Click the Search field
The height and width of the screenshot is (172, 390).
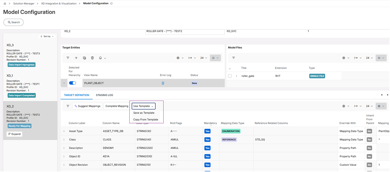(x=14, y=22)
